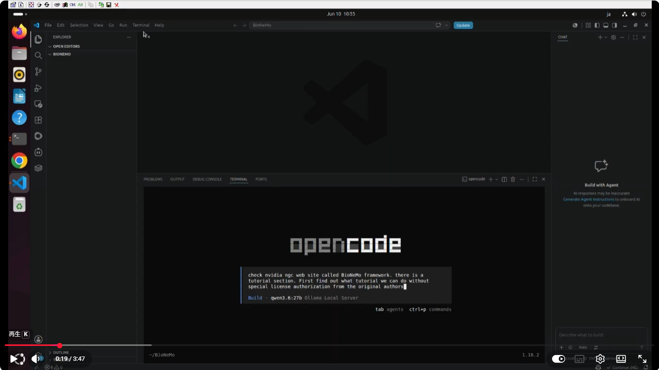
Task: Split the terminal
Action: coord(504,179)
